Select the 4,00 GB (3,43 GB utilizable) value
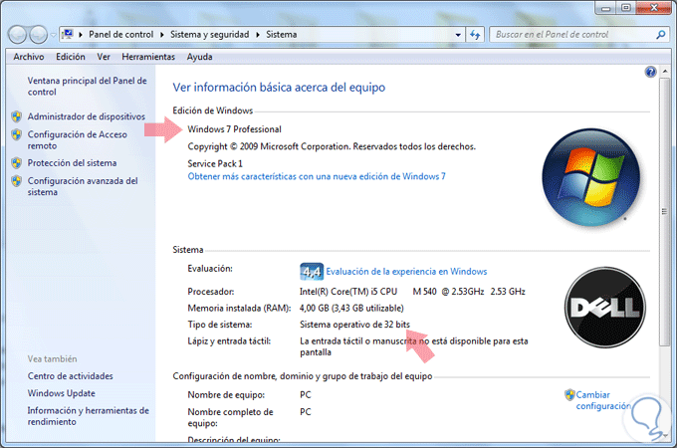677x448 pixels. pos(351,308)
